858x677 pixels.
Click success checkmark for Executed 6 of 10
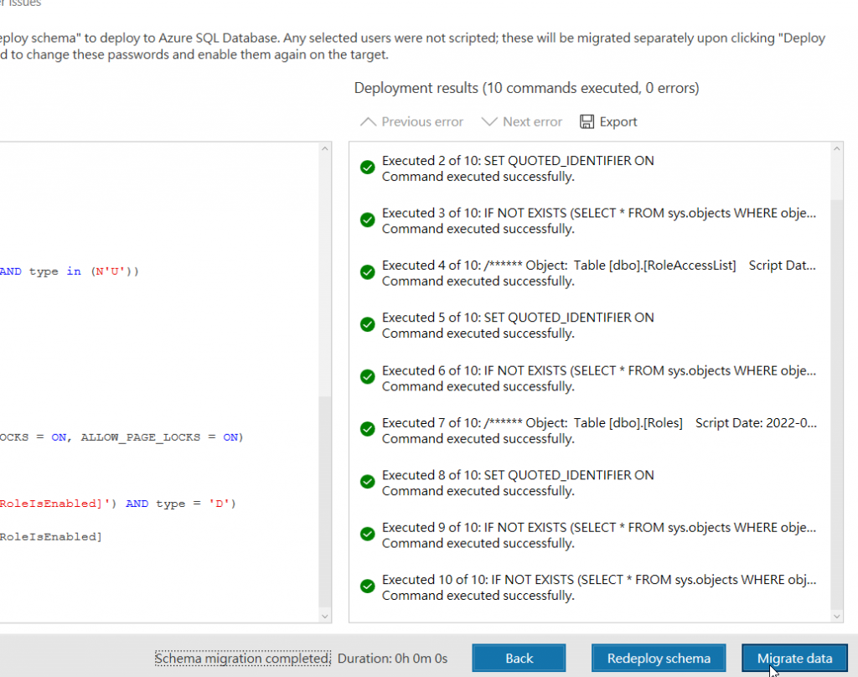pos(368,377)
